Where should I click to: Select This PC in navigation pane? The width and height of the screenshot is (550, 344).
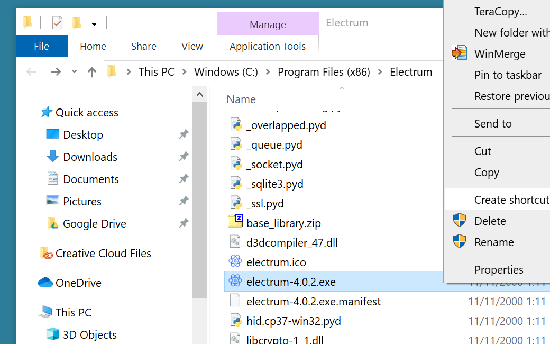coord(74,312)
